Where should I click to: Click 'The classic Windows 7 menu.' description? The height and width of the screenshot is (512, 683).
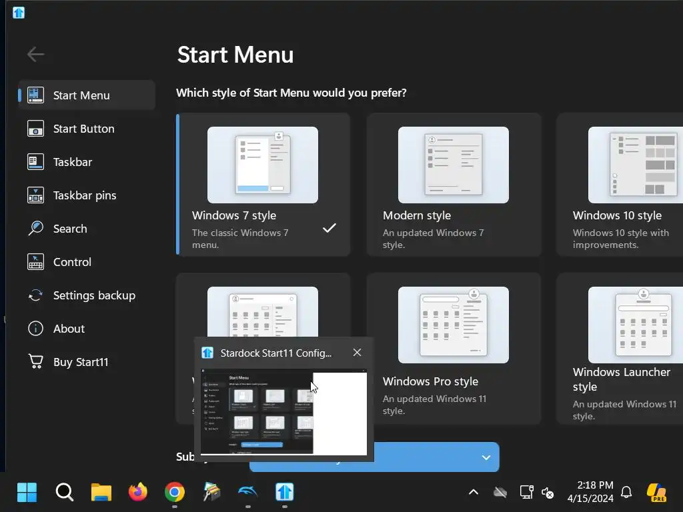point(240,239)
